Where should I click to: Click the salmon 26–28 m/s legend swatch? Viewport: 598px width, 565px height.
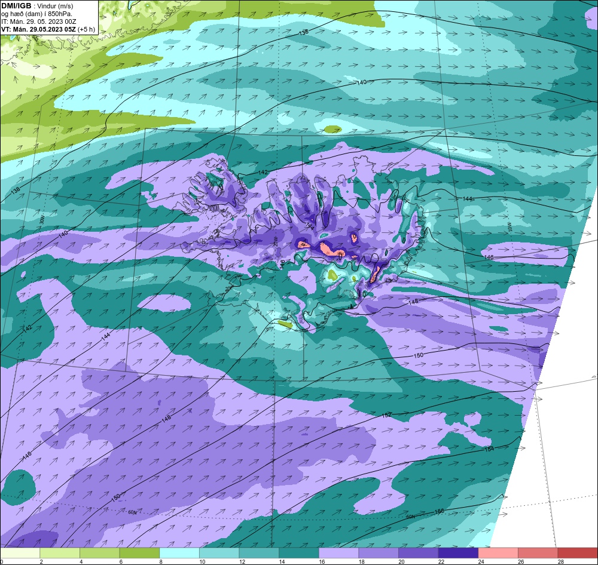(538, 553)
